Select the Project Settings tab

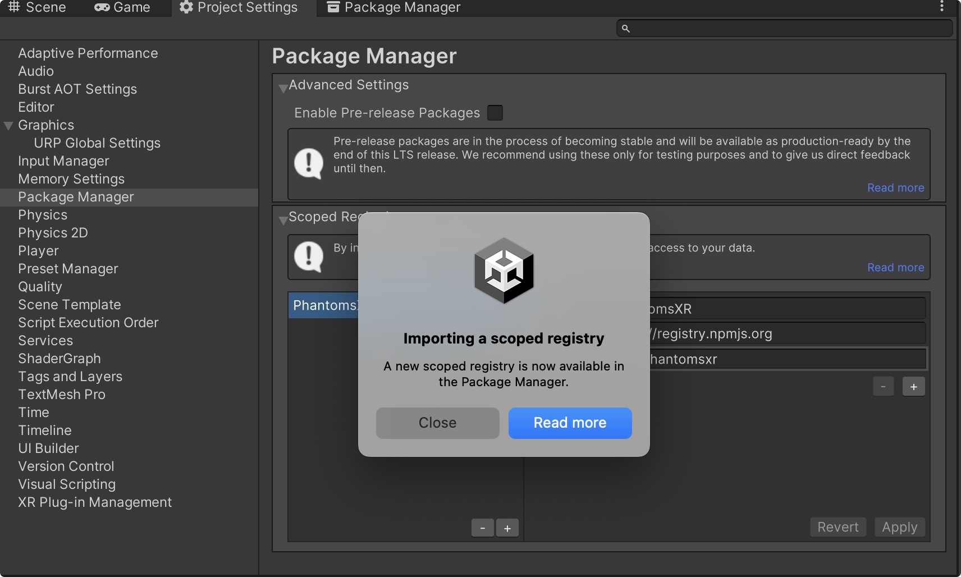coord(239,7)
